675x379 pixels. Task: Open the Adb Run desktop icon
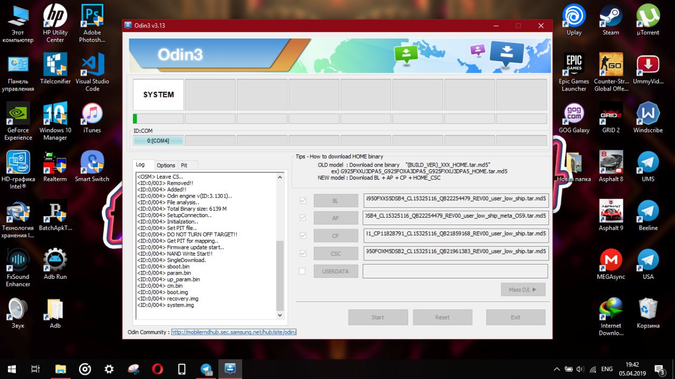pos(55,264)
